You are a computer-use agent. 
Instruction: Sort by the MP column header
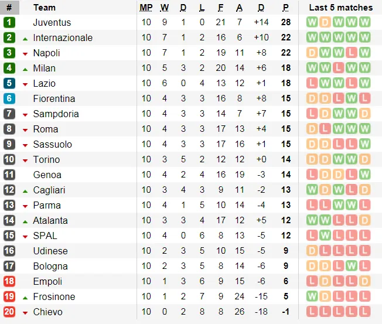(146, 8)
